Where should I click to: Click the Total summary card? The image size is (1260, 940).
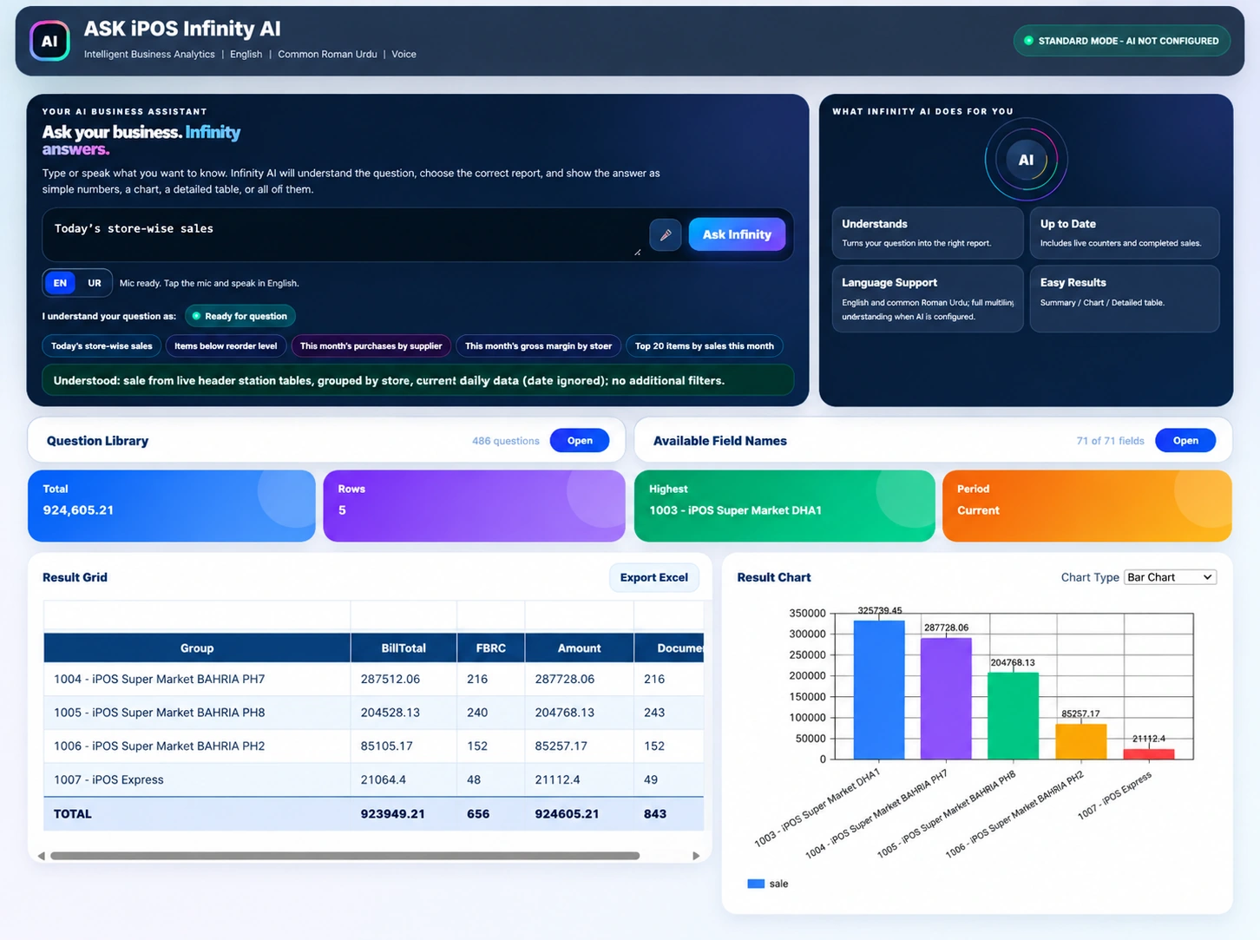[x=171, y=506]
